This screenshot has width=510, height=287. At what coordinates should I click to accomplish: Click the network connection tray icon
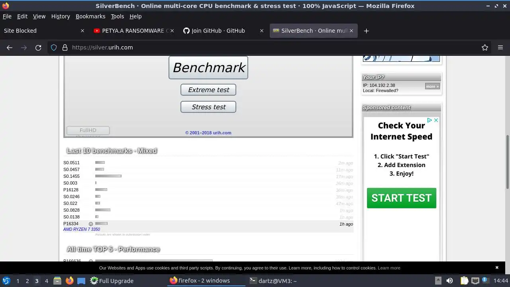[x=475, y=281]
